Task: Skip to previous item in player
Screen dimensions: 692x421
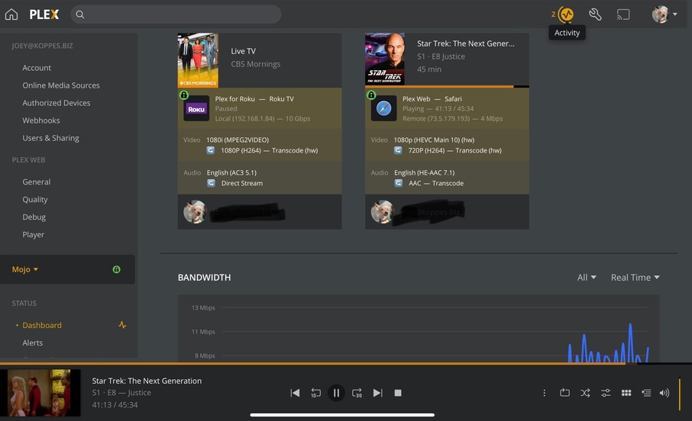Action: pyautogui.click(x=295, y=393)
